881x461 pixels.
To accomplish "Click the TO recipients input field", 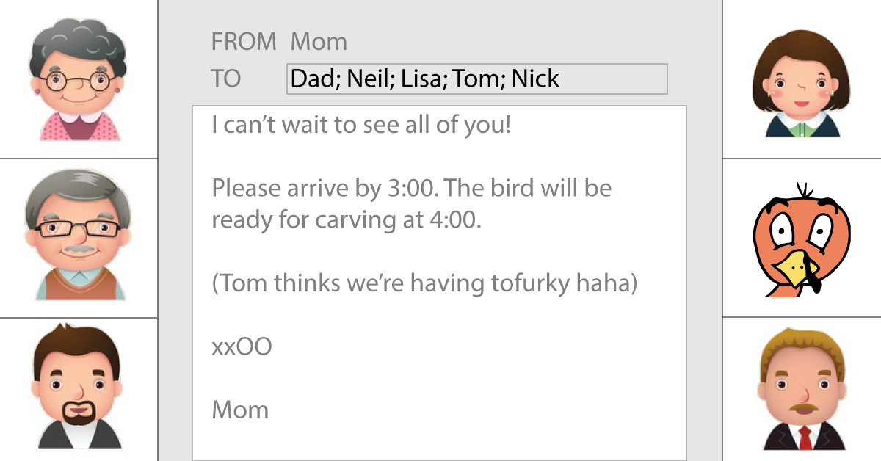I will 476,79.
